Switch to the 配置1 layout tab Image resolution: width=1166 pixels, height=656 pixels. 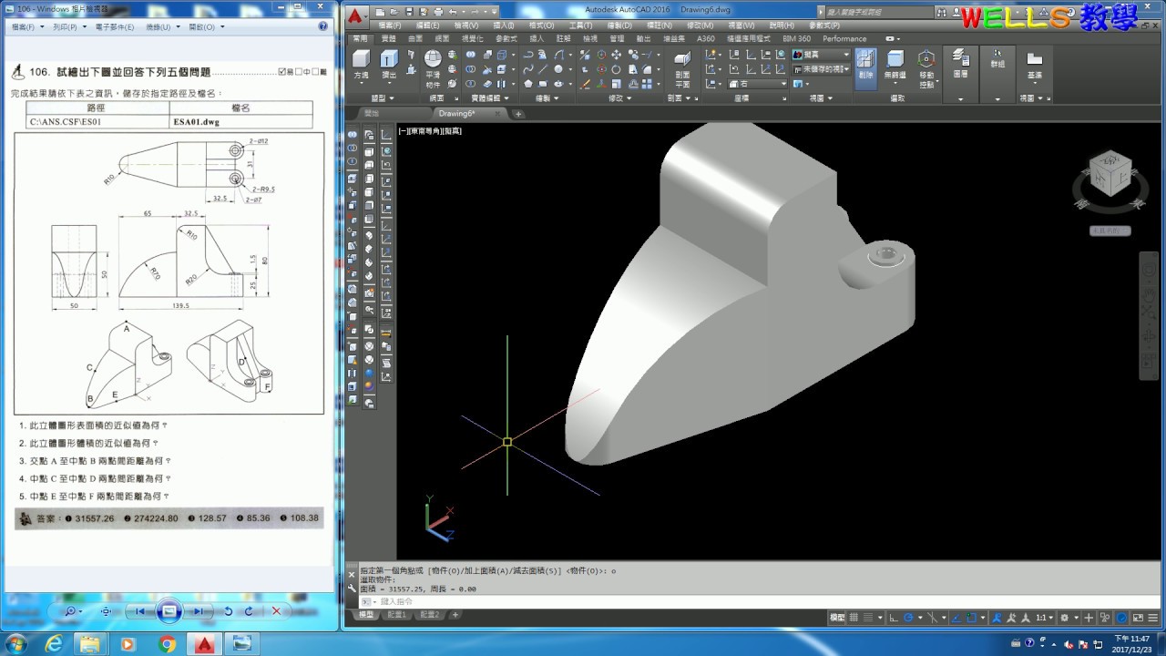pos(398,615)
